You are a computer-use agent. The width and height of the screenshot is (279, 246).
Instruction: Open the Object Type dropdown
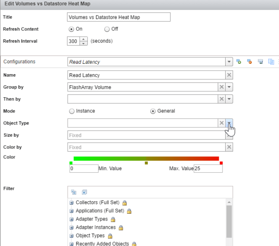(x=229, y=123)
